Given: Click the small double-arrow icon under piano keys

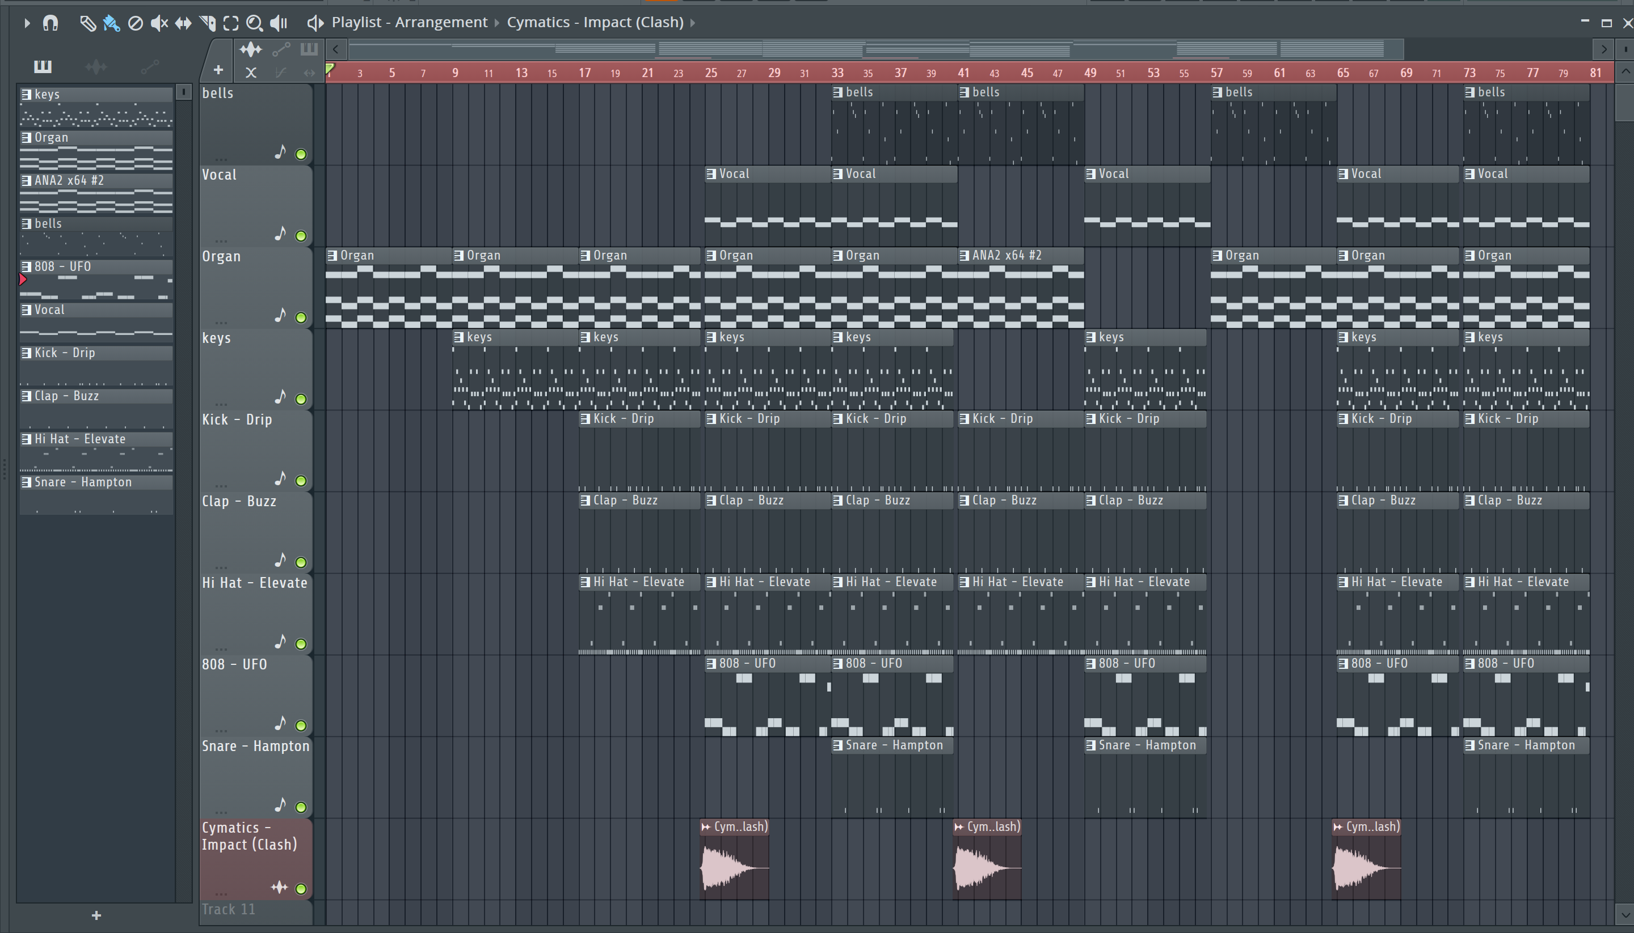Looking at the screenshot, I should 309,73.
